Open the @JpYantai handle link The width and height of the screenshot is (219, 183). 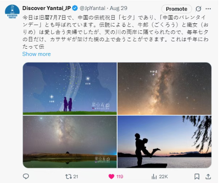[92, 8]
